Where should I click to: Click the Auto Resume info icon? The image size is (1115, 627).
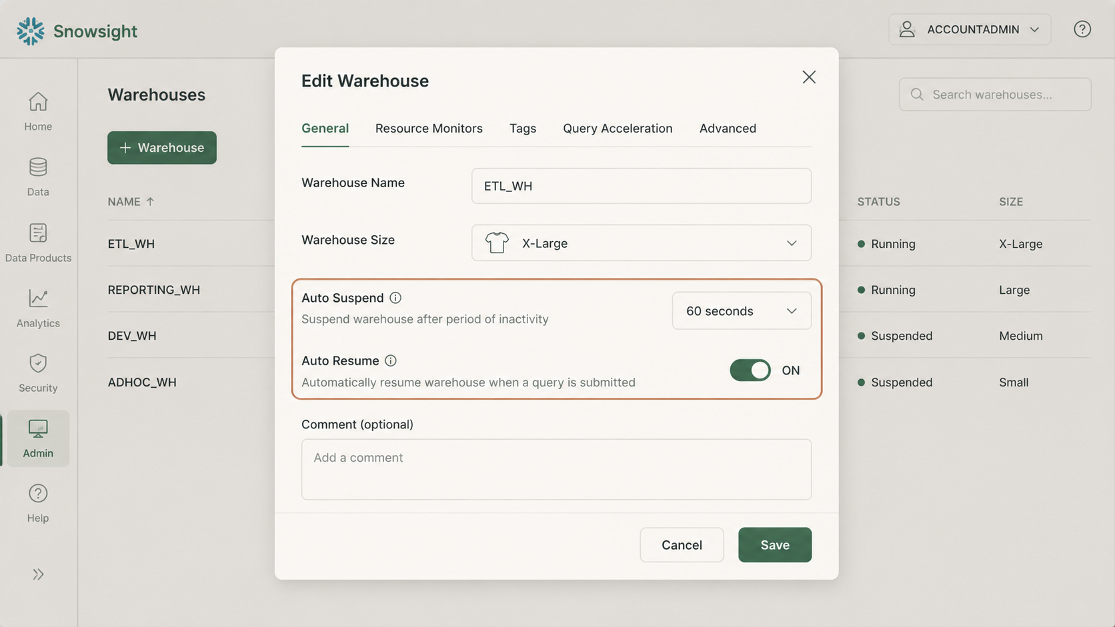[391, 360]
